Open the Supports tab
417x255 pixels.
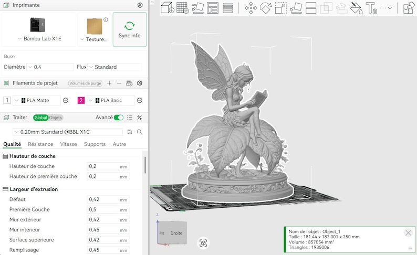pyautogui.click(x=95, y=144)
